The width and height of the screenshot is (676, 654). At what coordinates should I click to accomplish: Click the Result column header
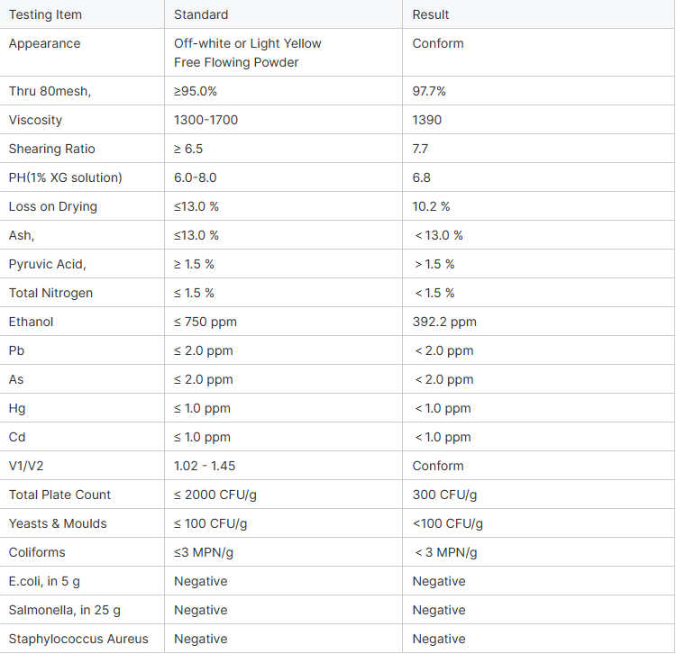(431, 14)
